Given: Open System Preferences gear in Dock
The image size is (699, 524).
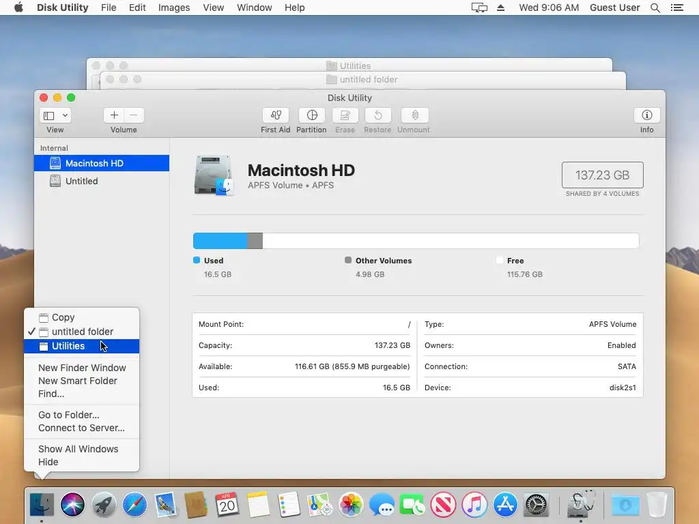Looking at the screenshot, I should 536,505.
